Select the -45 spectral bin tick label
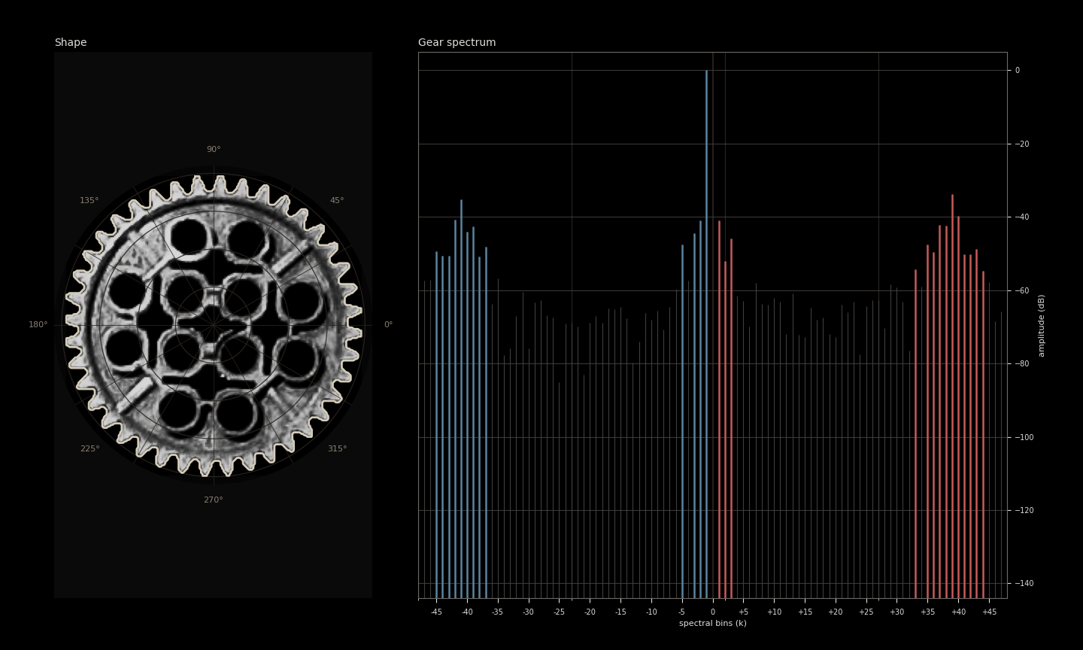The height and width of the screenshot is (650, 1083). [436, 612]
